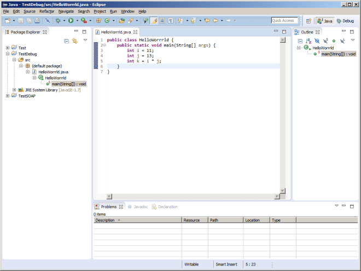Expand the JRE System Library node
Image resolution: width=361 pixels, height=271 pixels.
pos(14,90)
